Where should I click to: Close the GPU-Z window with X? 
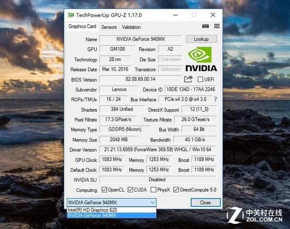pyautogui.click(x=213, y=15)
